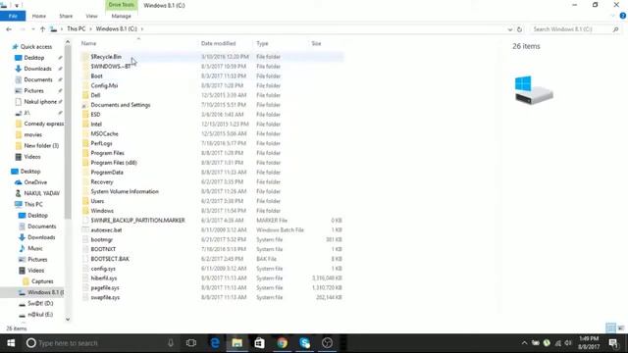The width and height of the screenshot is (628, 353).
Task: Select swapfile.sys file
Action: (105, 297)
